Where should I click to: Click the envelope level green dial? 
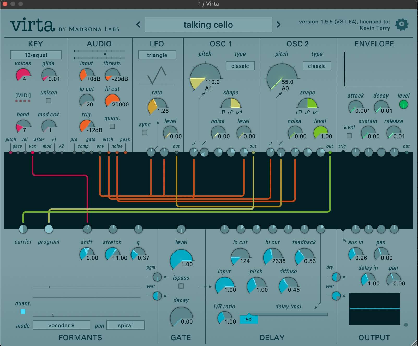tap(404, 104)
